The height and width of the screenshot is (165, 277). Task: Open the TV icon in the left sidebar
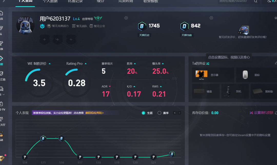[x=1, y=104]
